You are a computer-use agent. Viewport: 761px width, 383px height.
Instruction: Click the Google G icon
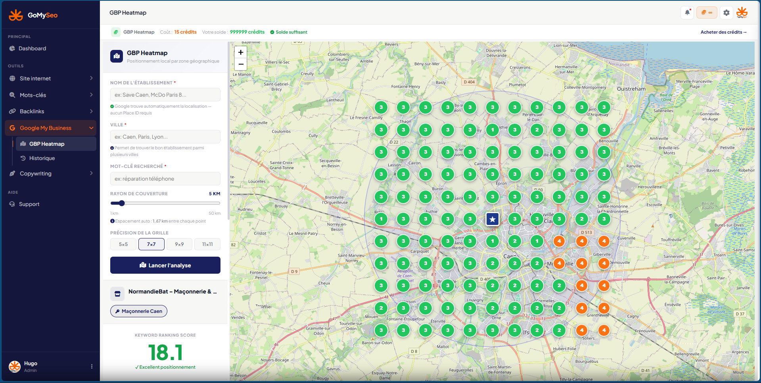point(12,128)
